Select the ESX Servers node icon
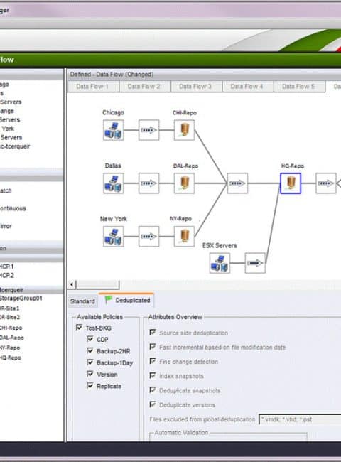The width and height of the screenshot is (341, 462). (x=220, y=263)
